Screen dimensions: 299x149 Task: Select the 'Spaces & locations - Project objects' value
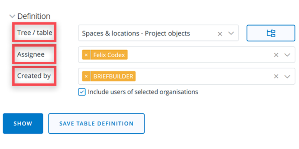click(136, 34)
